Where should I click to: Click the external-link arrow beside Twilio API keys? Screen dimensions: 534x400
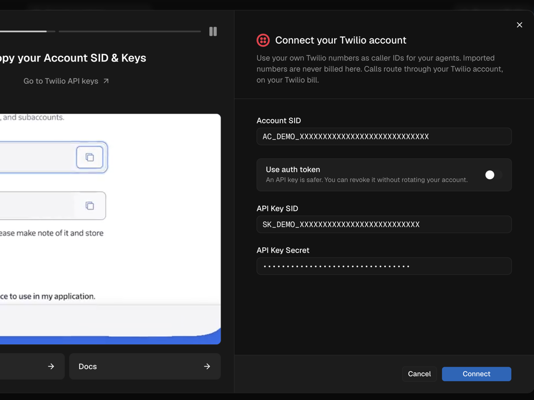tap(106, 81)
